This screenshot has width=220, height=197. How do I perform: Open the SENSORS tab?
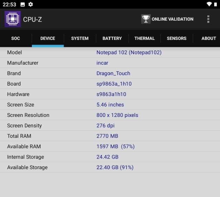pyautogui.click(x=177, y=38)
